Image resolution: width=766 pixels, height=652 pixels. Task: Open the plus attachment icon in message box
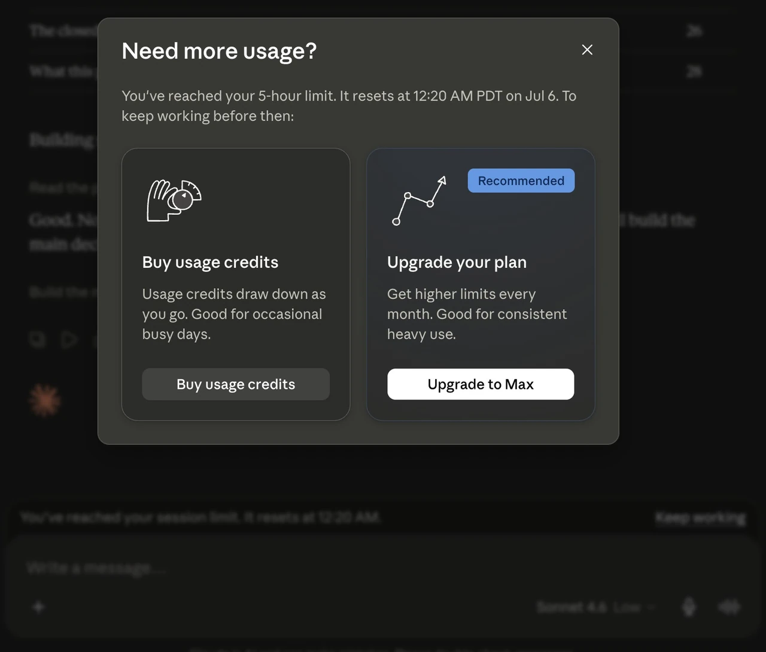point(38,607)
